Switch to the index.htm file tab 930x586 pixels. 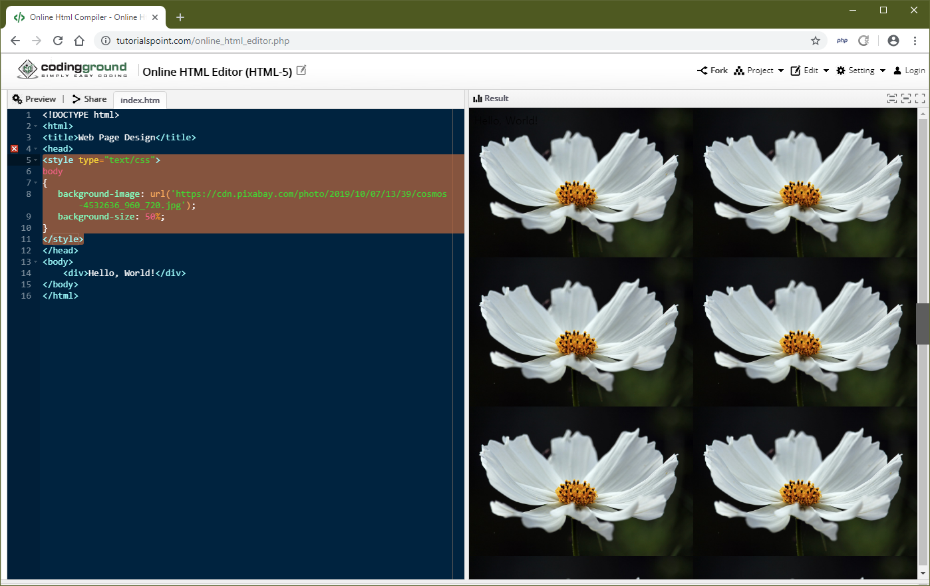point(140,100)
